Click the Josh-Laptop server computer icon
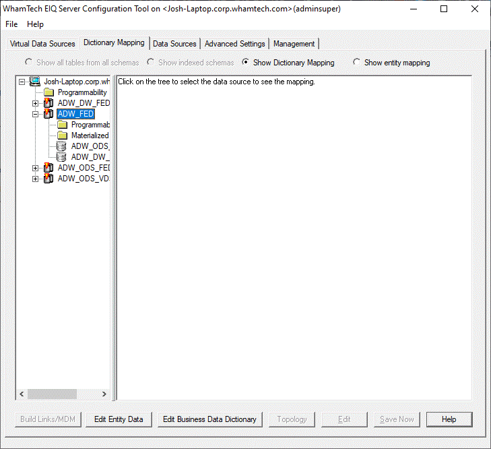Image resolution: width=491 pixels, height=449 pixels. pos(35,82)
